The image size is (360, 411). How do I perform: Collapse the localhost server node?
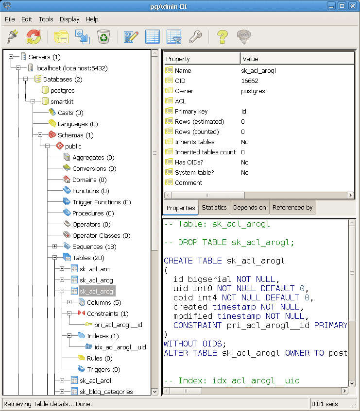(18, 68)
